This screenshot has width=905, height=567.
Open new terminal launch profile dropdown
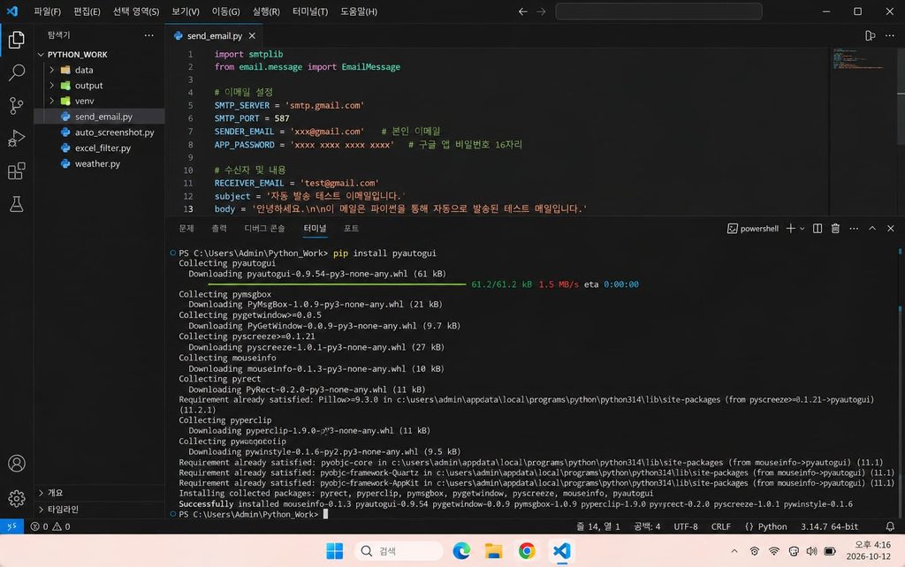(x=802, y=229)
